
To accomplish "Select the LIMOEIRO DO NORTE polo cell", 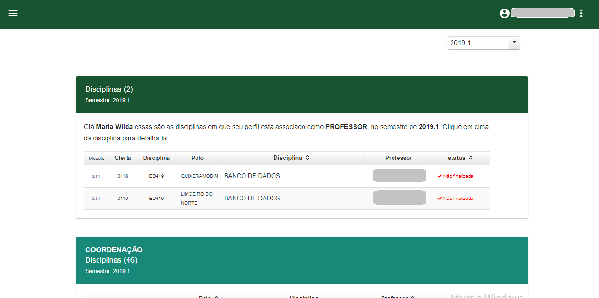I will pyautogui.click(x=196, y=199).
